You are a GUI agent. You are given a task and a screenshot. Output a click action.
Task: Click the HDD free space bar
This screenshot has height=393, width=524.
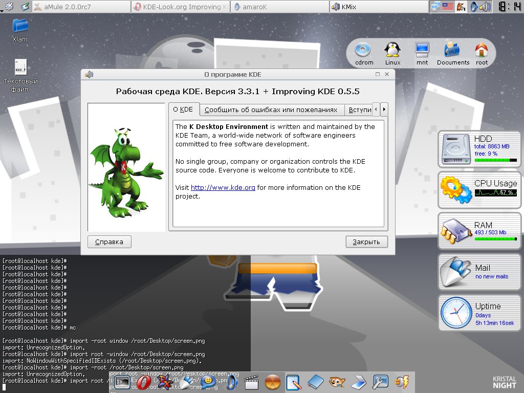click(x=495, y=160)
